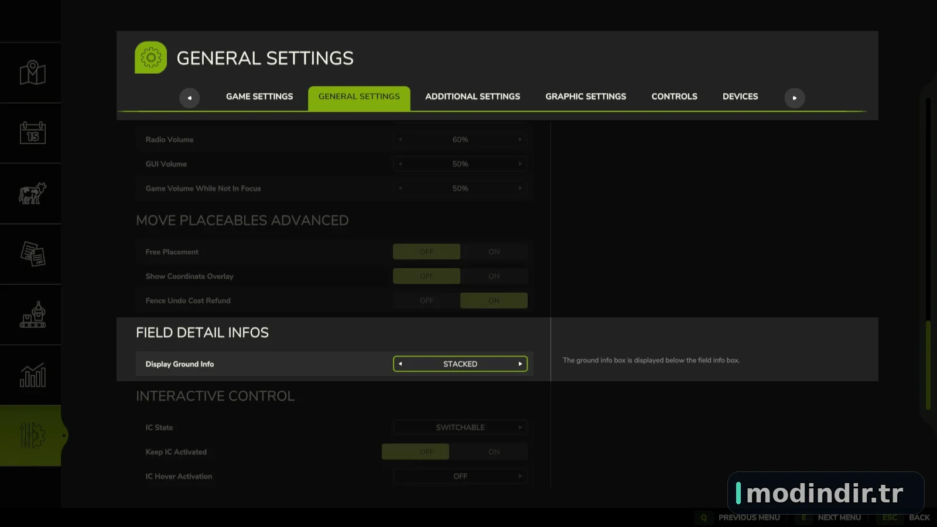
Task: Lower Game Volume While Not In Focus
Action: click(401, 189)
